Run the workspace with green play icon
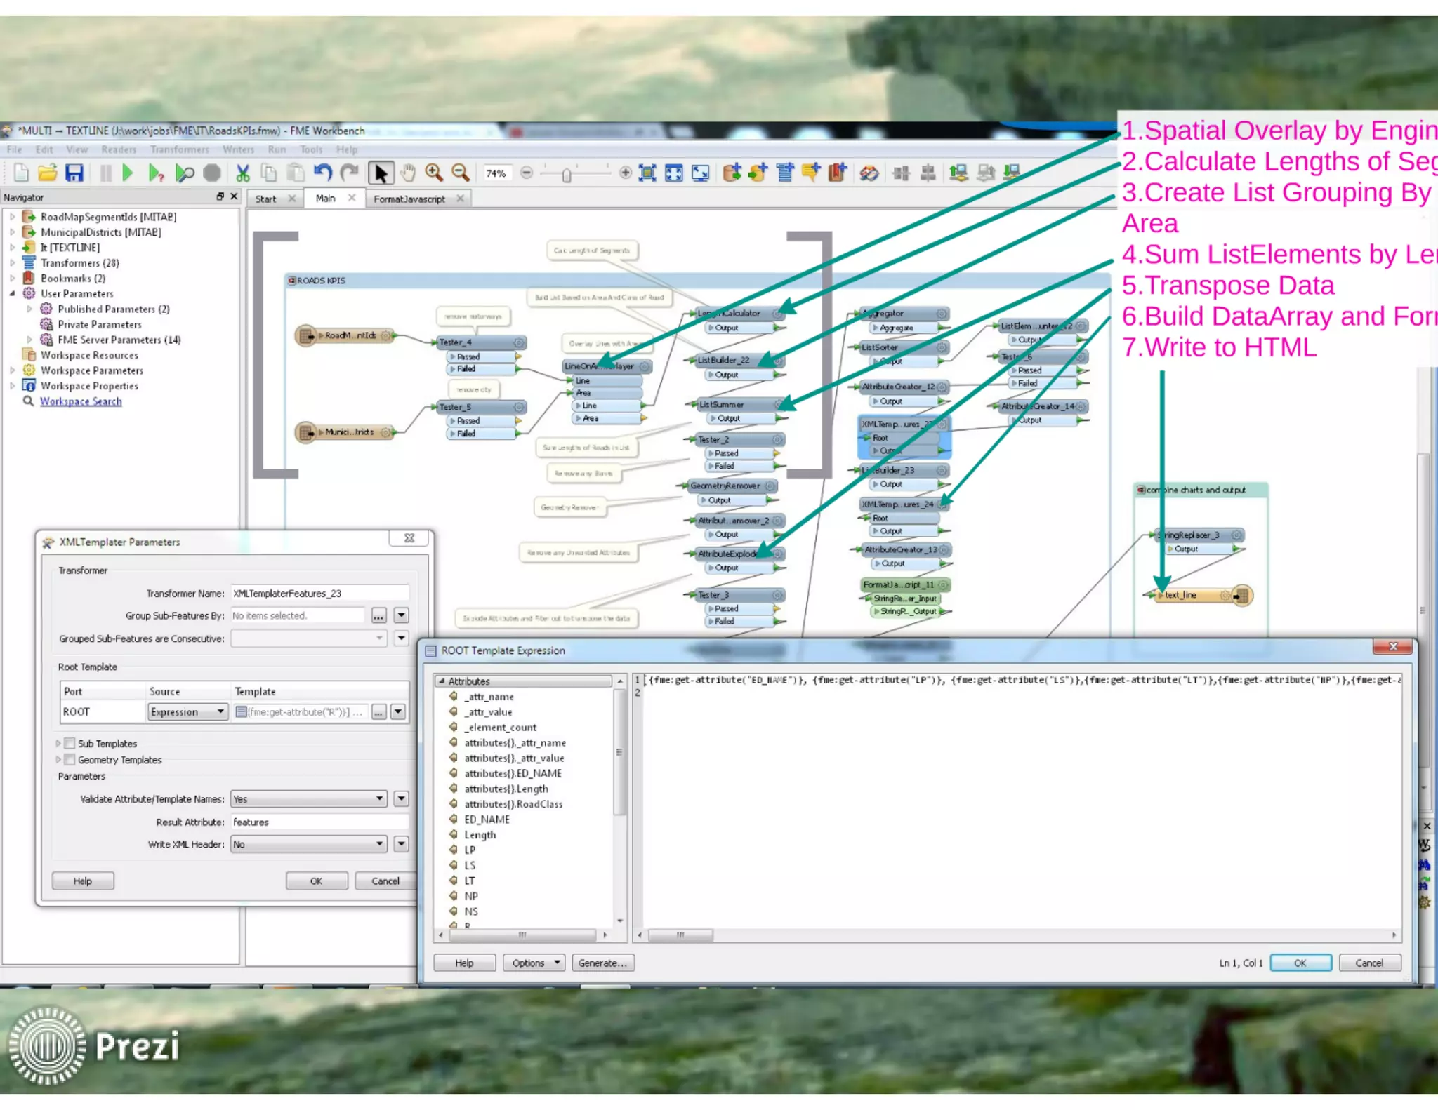 pos(127,173)
